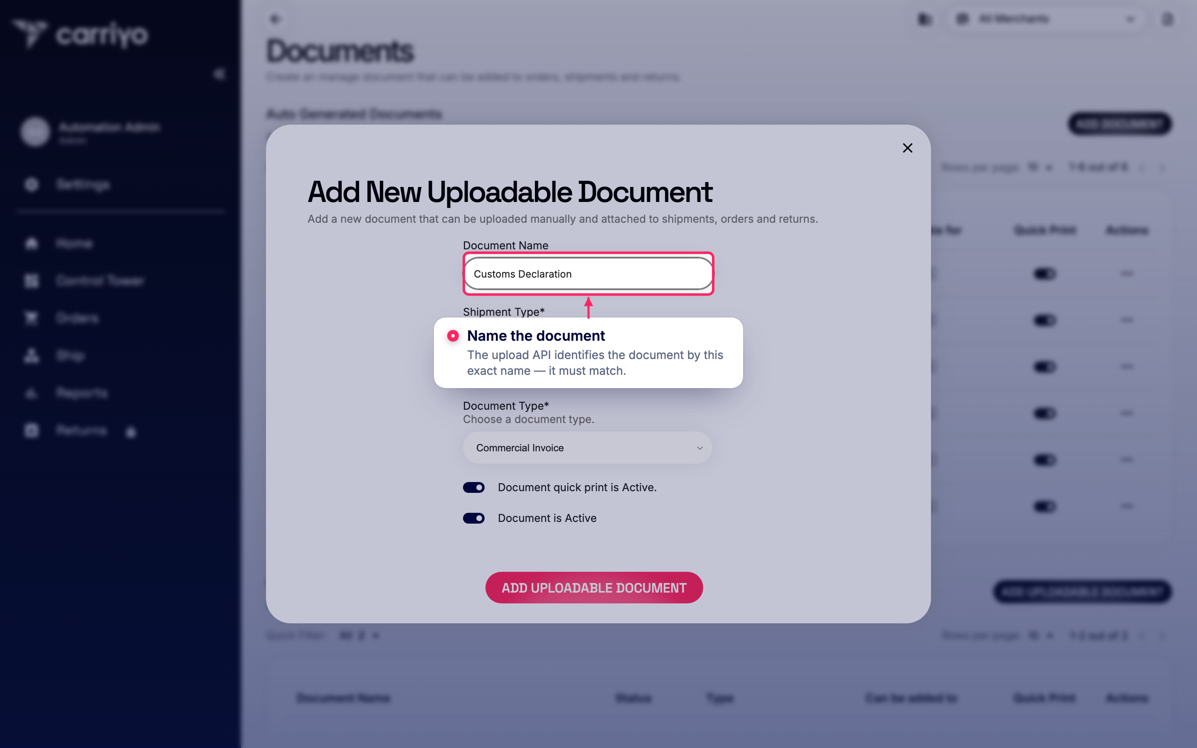1197x748 pixels.
Task: Toggle Quick Print switch in fifth background table row
Action: (x=1044, y=460)
